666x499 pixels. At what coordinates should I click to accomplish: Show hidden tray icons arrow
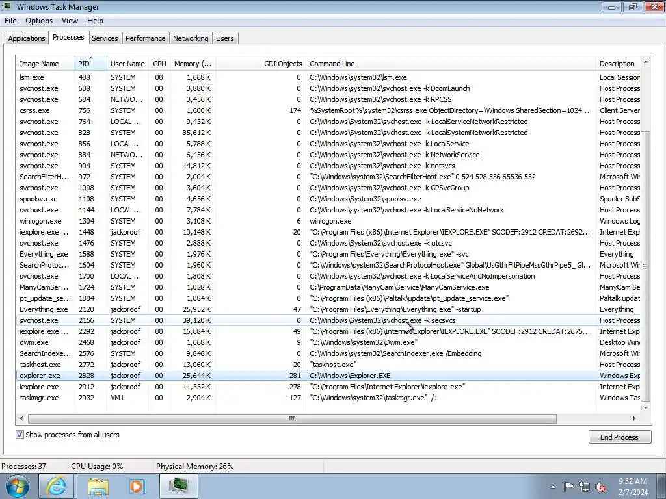(x=553, y=487)
